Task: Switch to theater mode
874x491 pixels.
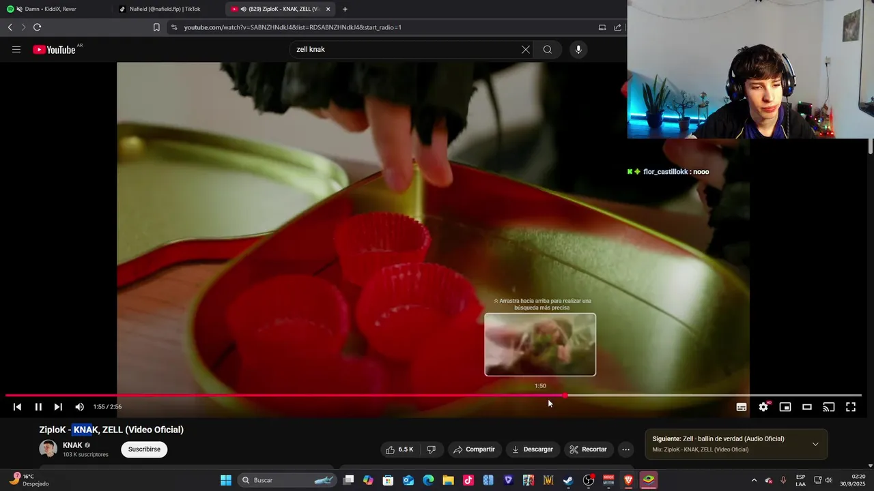Action: tap(807, 407)
